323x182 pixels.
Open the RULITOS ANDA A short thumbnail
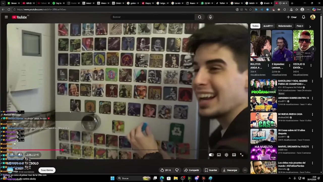point(261,45)
